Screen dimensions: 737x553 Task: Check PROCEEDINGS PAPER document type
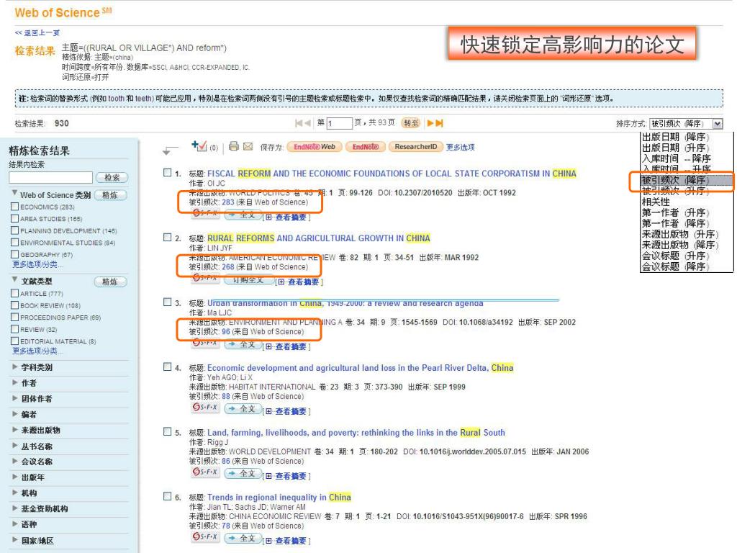pos(14,317)
